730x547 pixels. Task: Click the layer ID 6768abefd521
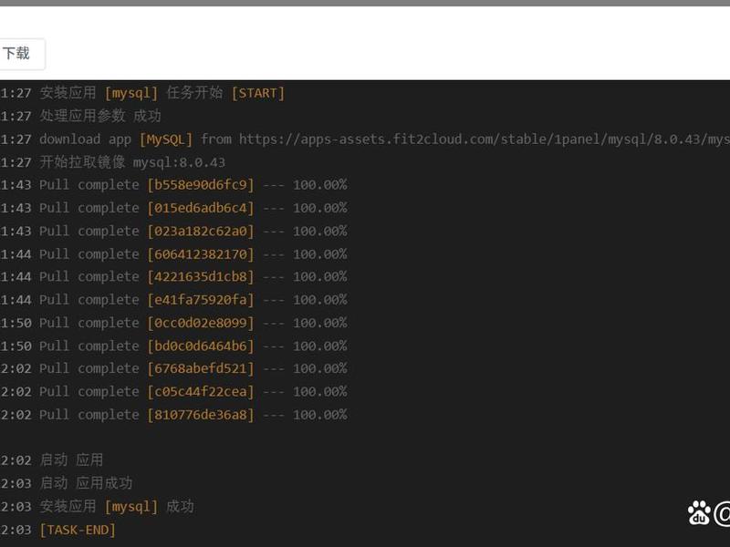coord(201,369)
